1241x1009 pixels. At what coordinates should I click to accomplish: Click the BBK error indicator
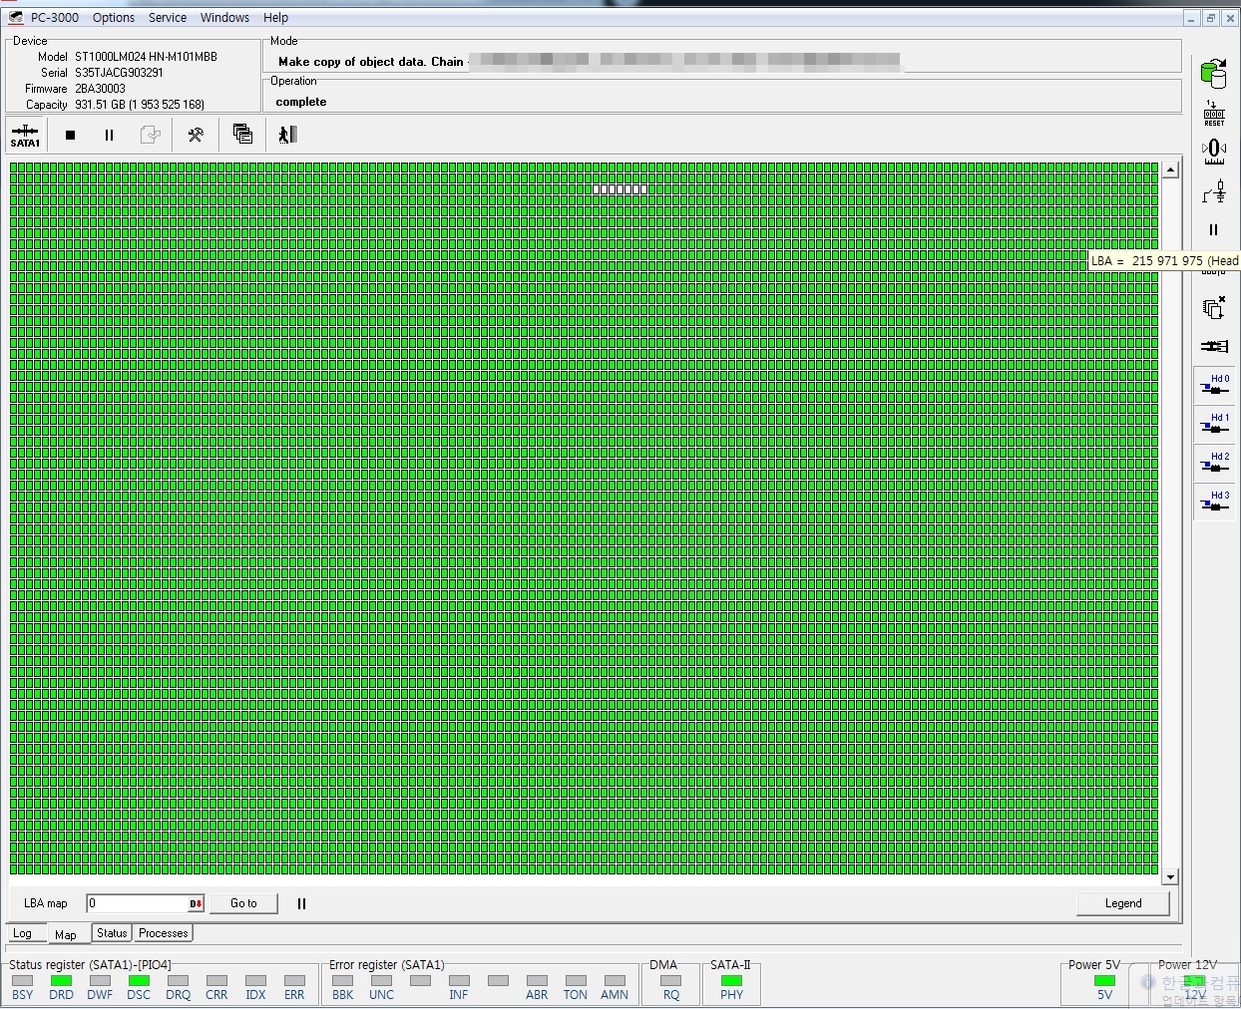pos(342,981)
